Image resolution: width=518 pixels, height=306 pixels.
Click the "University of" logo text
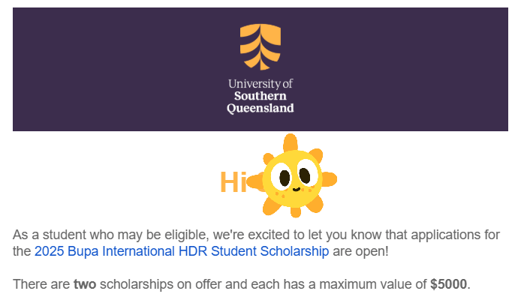click(261, 83)
